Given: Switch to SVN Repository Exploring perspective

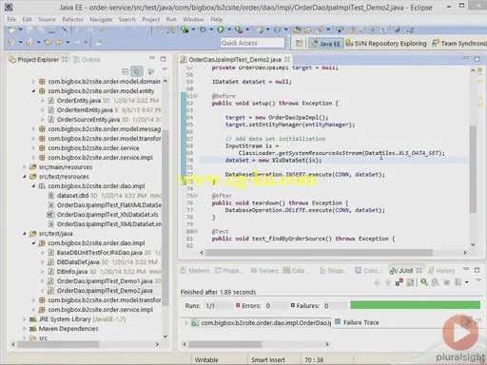Looking at the screenshot, I should tap(386, 44).
